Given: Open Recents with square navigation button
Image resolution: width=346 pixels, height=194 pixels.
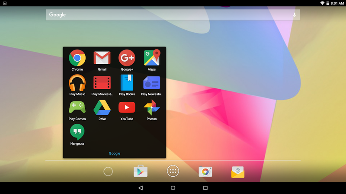Looking at the screenshot, I should point(205,188).
